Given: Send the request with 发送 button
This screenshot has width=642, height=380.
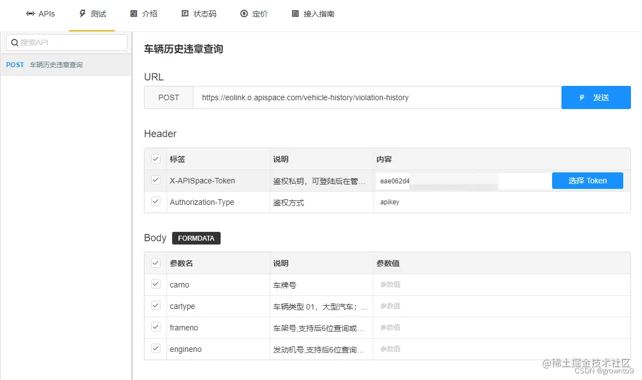Looking at the screenshot, I should (596, 97).
